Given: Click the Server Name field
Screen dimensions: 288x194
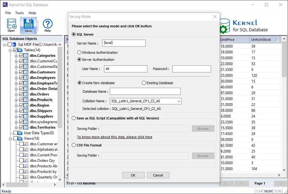Looking at the screenshot, I should click(x=124, y=43).
